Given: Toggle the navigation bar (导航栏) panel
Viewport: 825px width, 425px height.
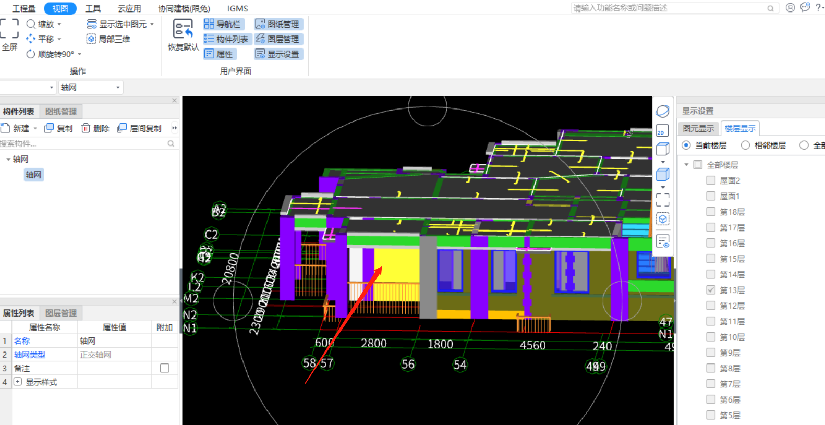Looking at the screenshot, I should [x=223, y=24].
